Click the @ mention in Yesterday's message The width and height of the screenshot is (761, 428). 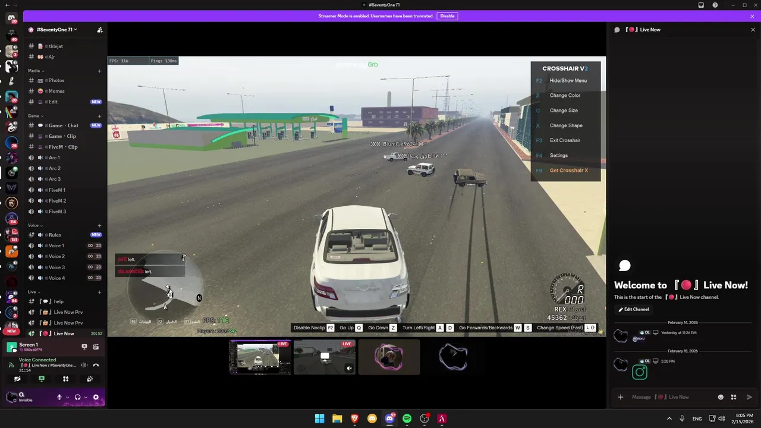(639, 339)
